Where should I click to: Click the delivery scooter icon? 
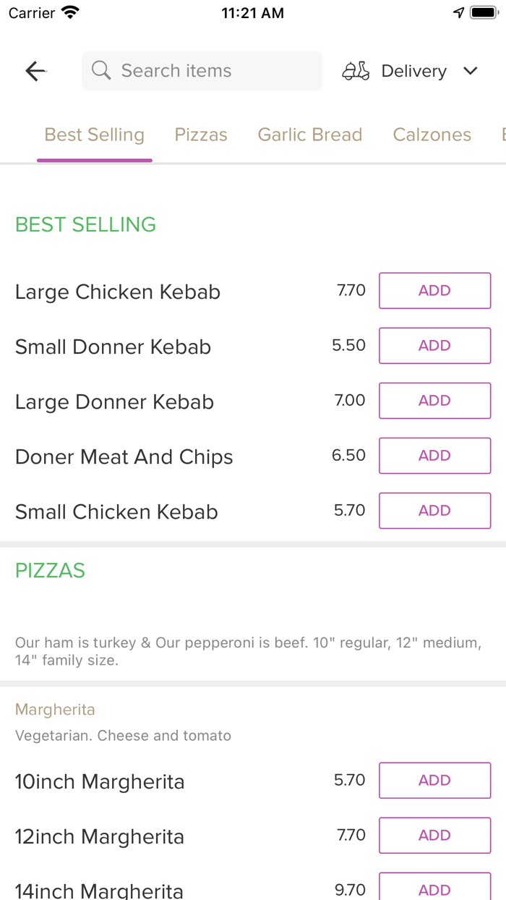pos(355,70)
